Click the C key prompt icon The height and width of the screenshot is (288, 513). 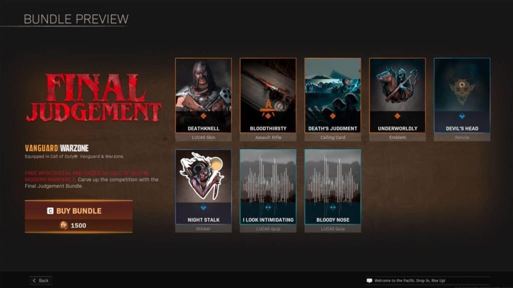click(x=50, y=211)
